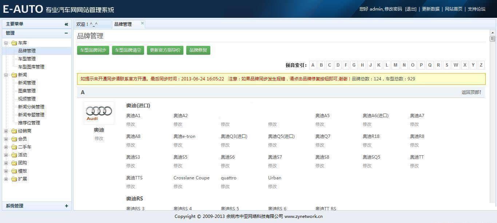497x223 pixels.
Task: Click the 车型品牌清空 button
Action: click(x=128, y=50)
